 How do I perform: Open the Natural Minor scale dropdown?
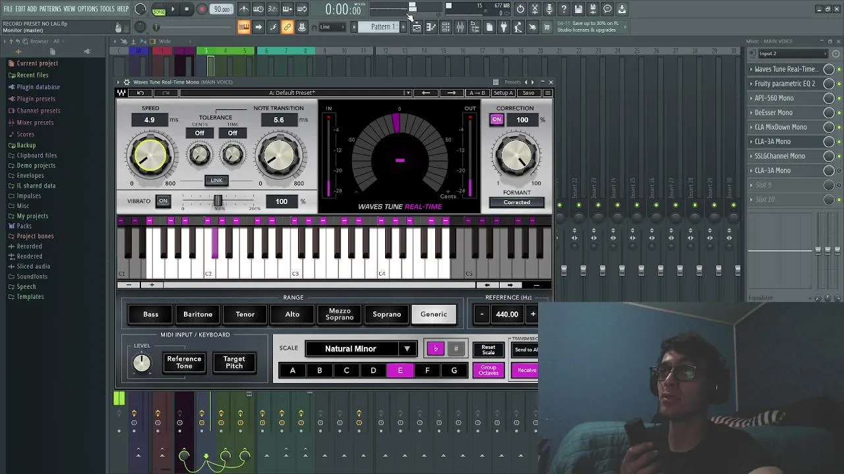[x=361, y=349]
